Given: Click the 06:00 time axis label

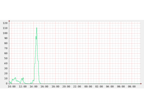Looking at the screenshot, I should point(121,87).
